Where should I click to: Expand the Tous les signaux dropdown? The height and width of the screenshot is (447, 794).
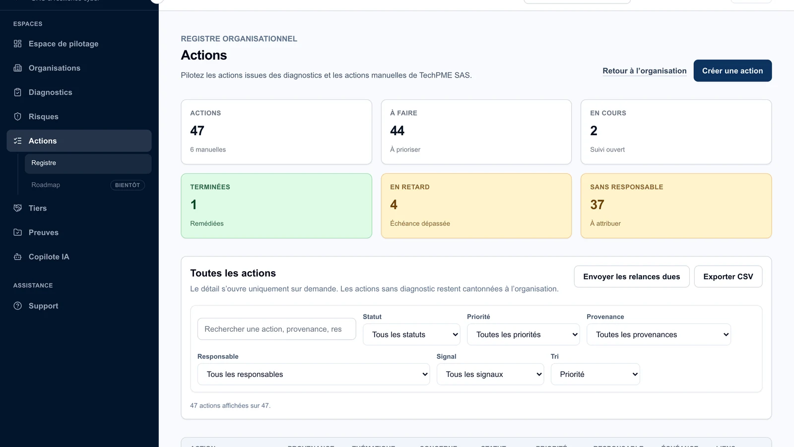[x=490, y=374]
